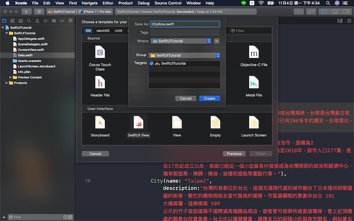Open the Test navigator diamond icon

pos(46,21)
